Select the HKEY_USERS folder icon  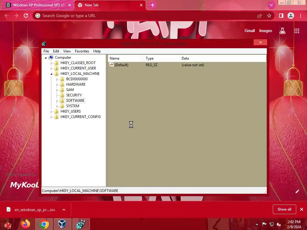(x=57, y=111)
